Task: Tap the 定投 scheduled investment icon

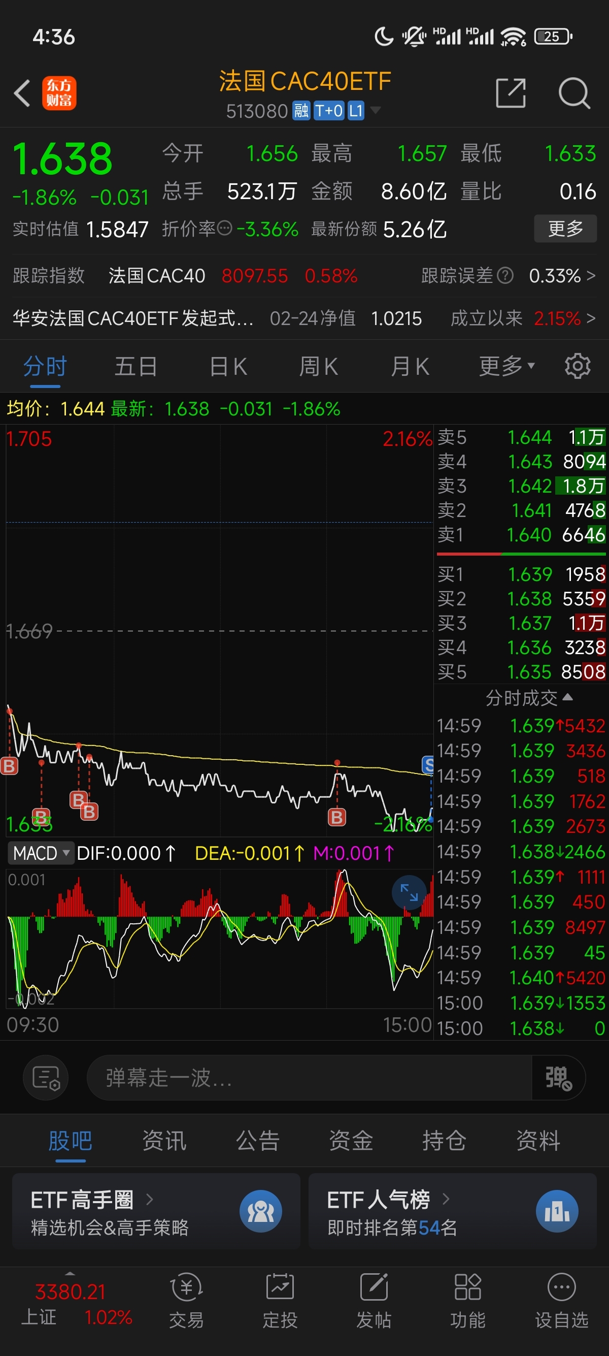Action: coord(280,1287)
